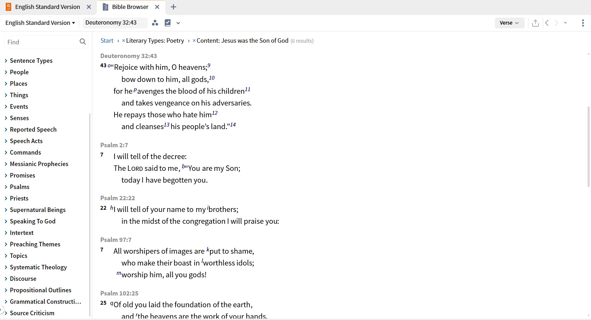591x320 pixels.
Task: Open English Standard Version resource dropdown
Action: tap(40, 23)
